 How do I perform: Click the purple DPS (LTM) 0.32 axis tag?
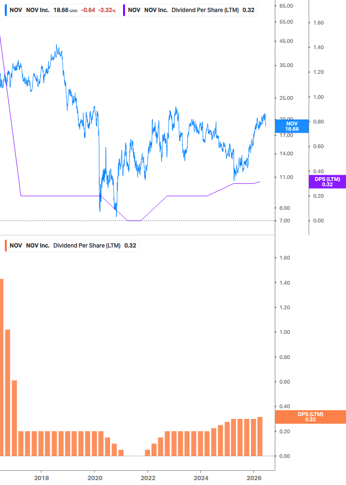327,182
